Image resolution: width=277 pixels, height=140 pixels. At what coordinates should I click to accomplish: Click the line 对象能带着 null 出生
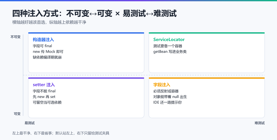[x=170, y=97]
